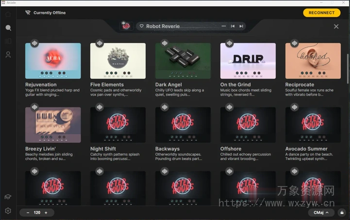
Task: Open the settings gear in sidebar
Action: coord(8,211)
